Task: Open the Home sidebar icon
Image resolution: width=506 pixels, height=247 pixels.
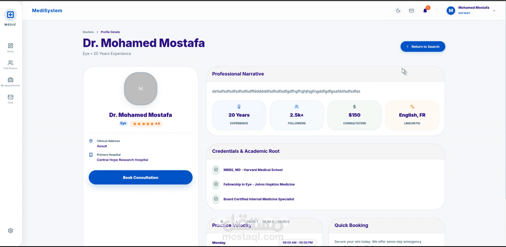Action: tap(11, 47)
